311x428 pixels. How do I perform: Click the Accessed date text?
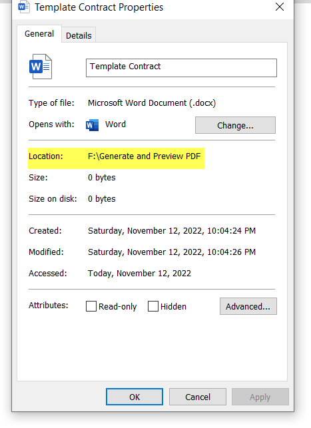[x=139, y=273]
